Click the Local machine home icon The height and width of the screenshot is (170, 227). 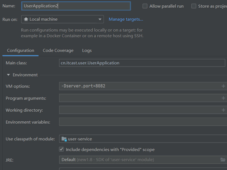pyautogui.click(x=26, y=19)
